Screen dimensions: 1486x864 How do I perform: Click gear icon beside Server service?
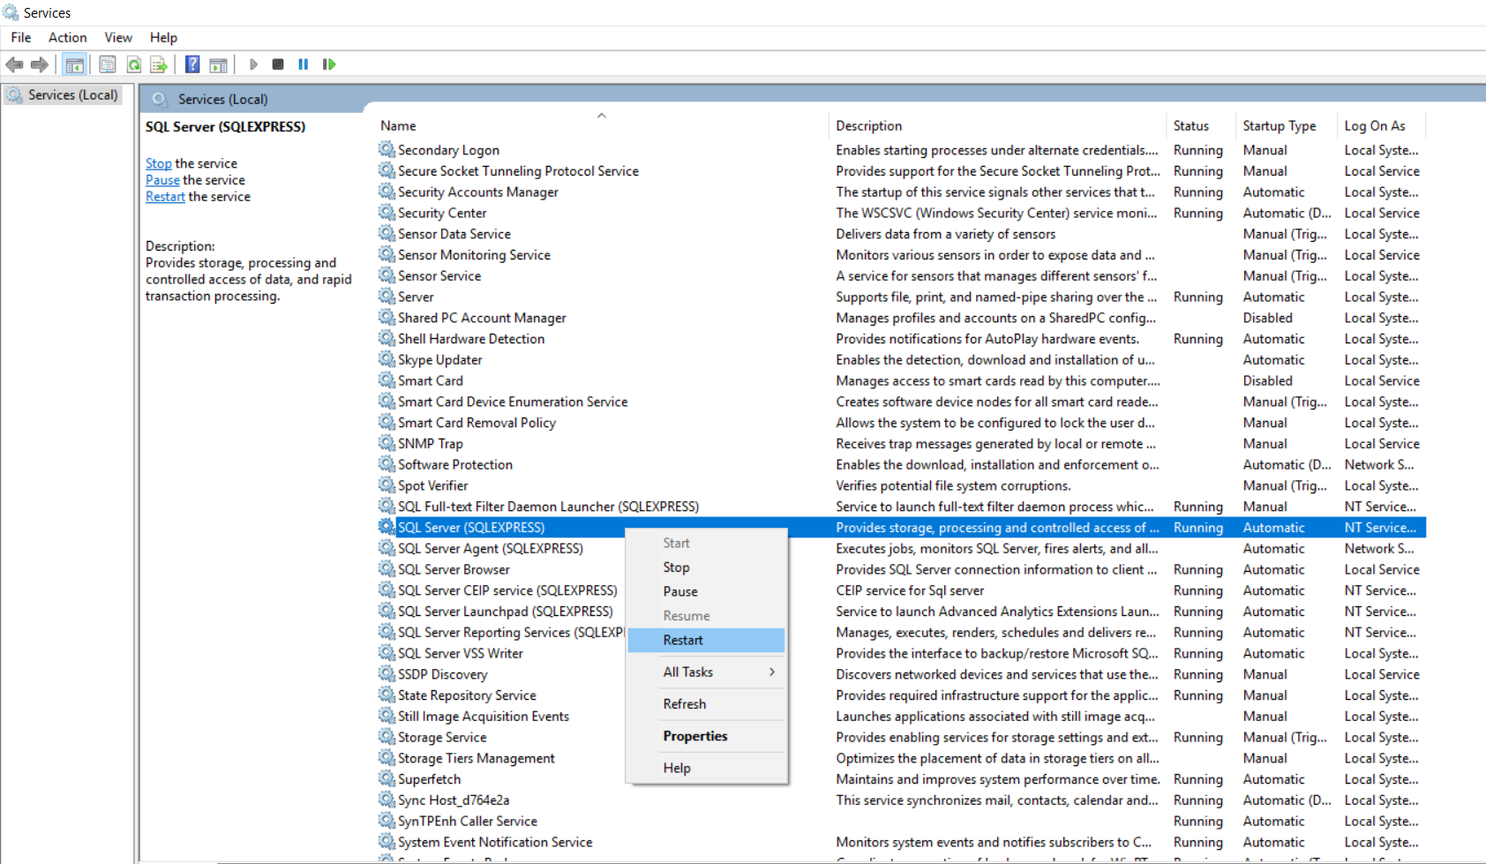(387, 297)
